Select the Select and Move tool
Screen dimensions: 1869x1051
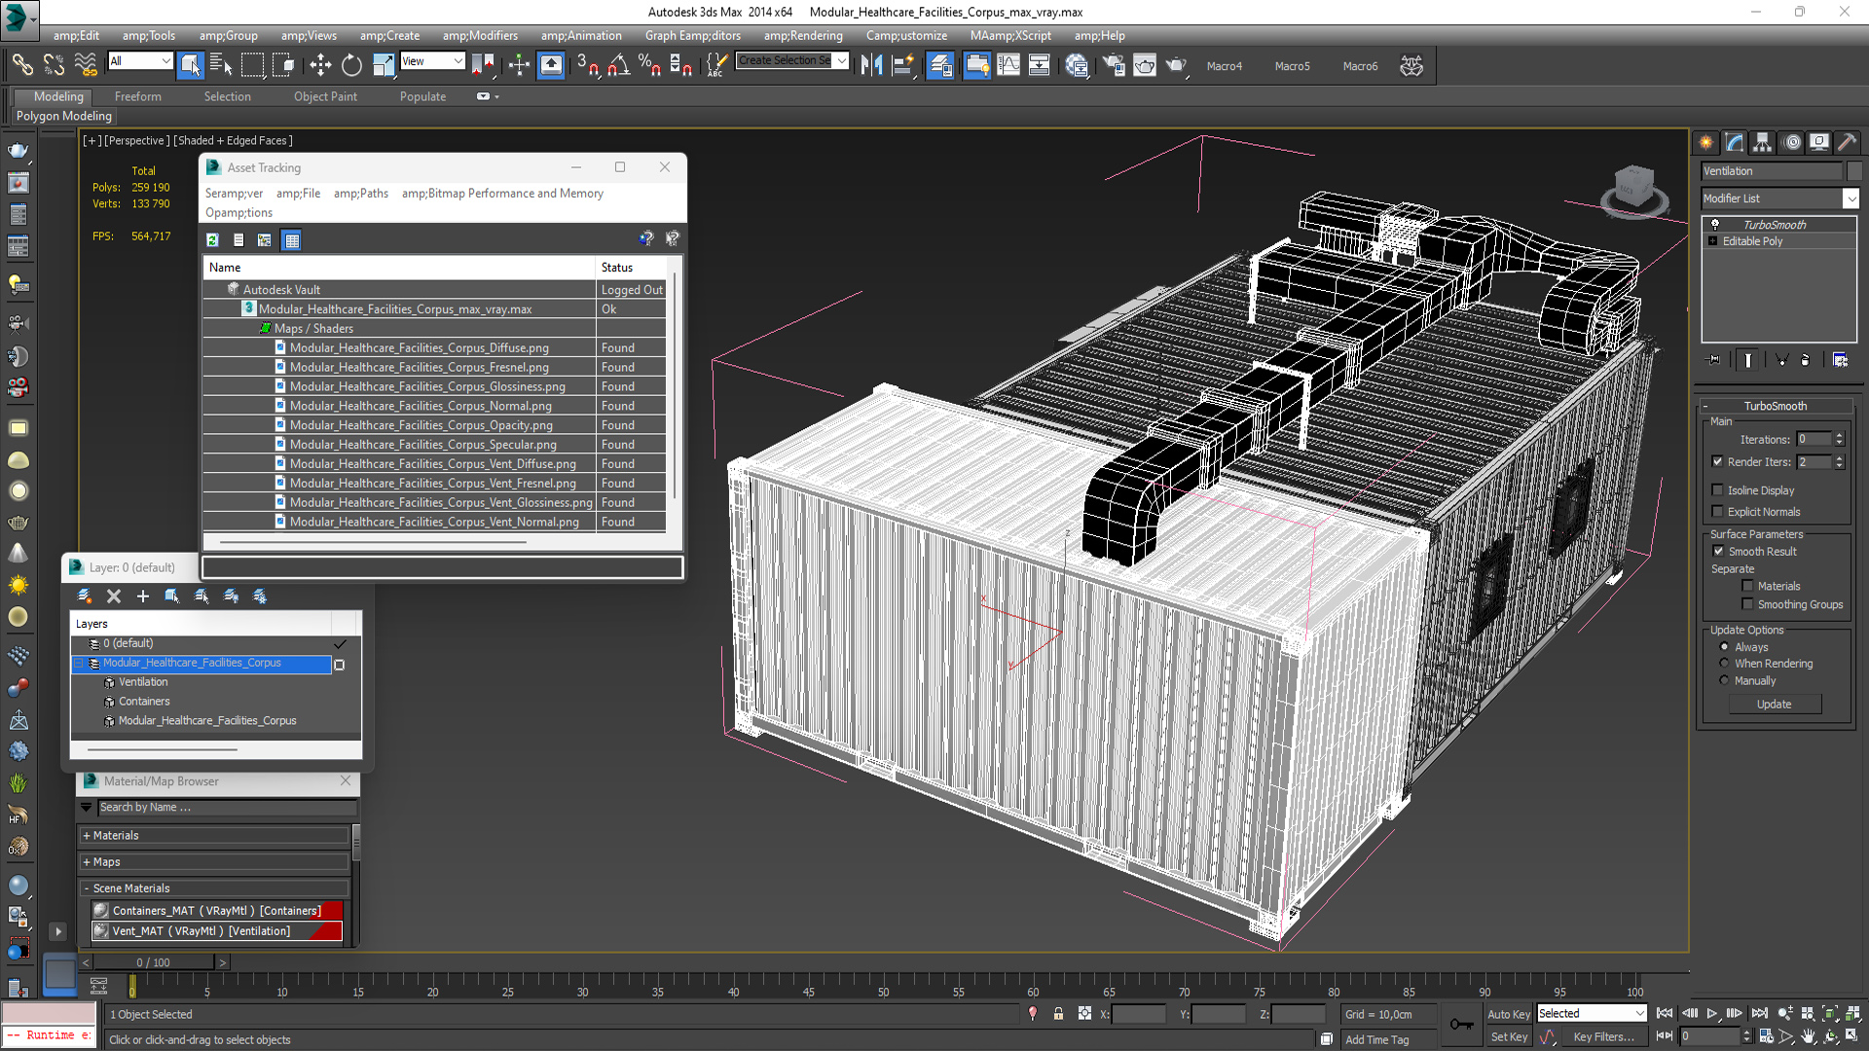320,65
